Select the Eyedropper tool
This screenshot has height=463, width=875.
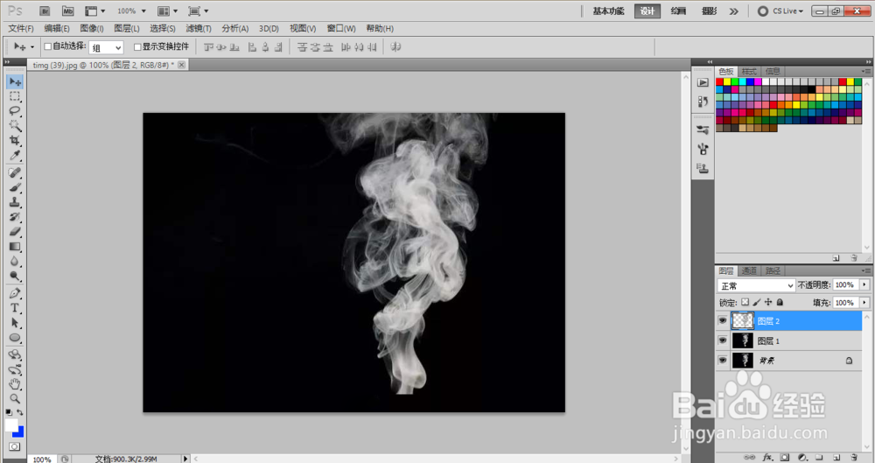15,155
